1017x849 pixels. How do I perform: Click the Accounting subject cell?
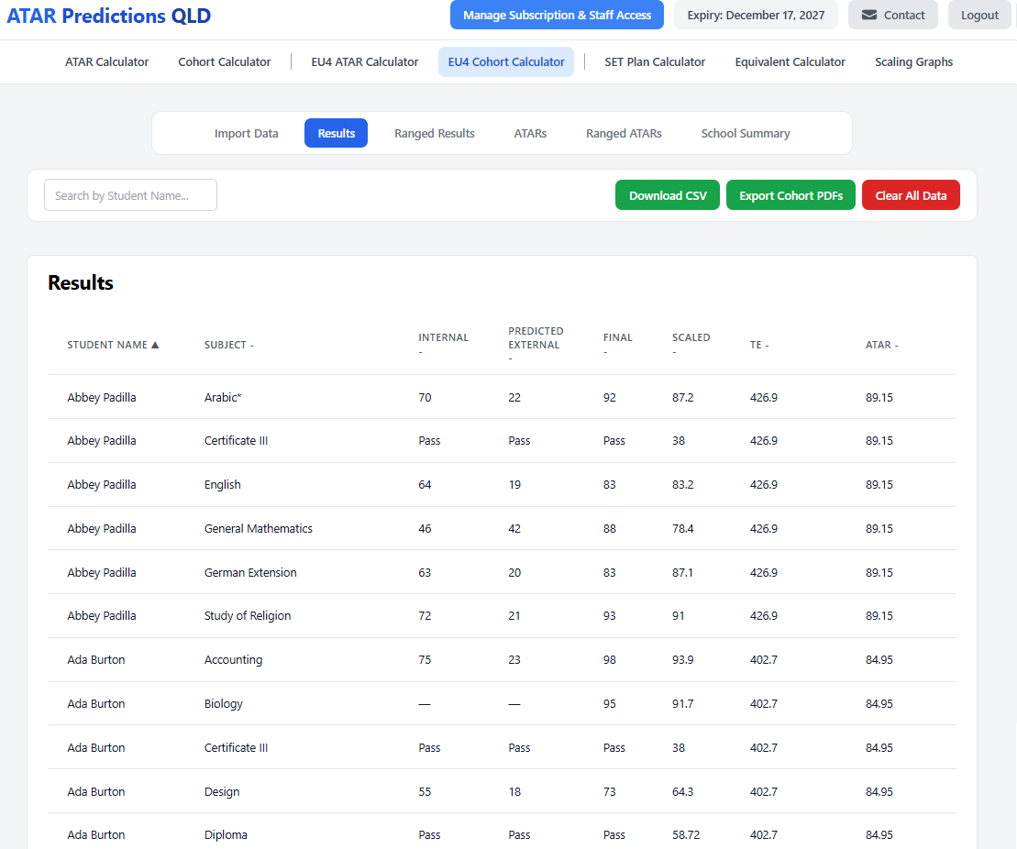[x=234, y=659]
